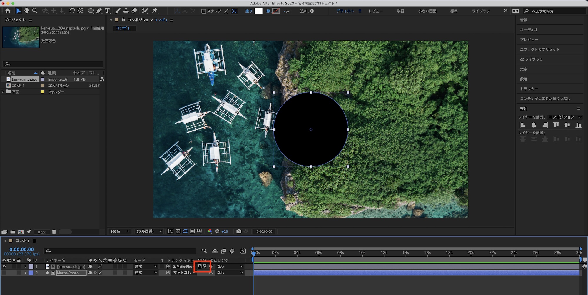Click the white fill color swatch
The image size is (588, 295).
pos(258,11)
